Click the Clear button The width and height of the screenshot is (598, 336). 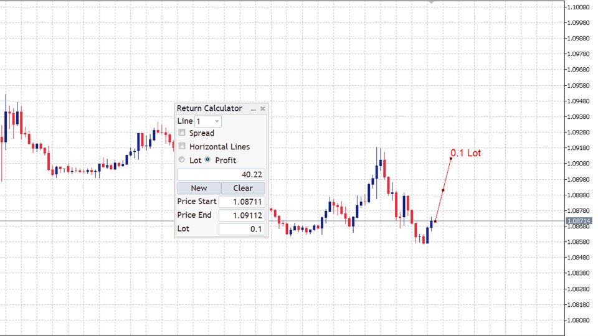243,188
